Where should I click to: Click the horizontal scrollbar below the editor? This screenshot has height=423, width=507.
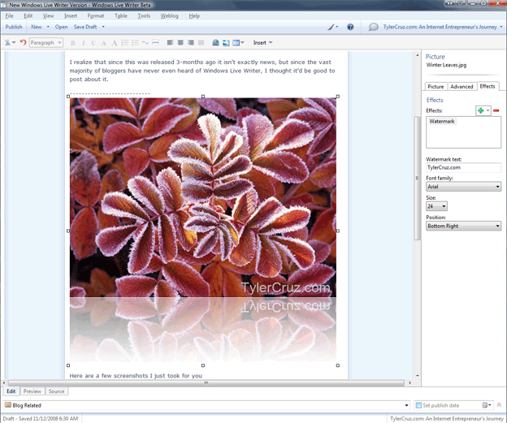coord(206,383)
